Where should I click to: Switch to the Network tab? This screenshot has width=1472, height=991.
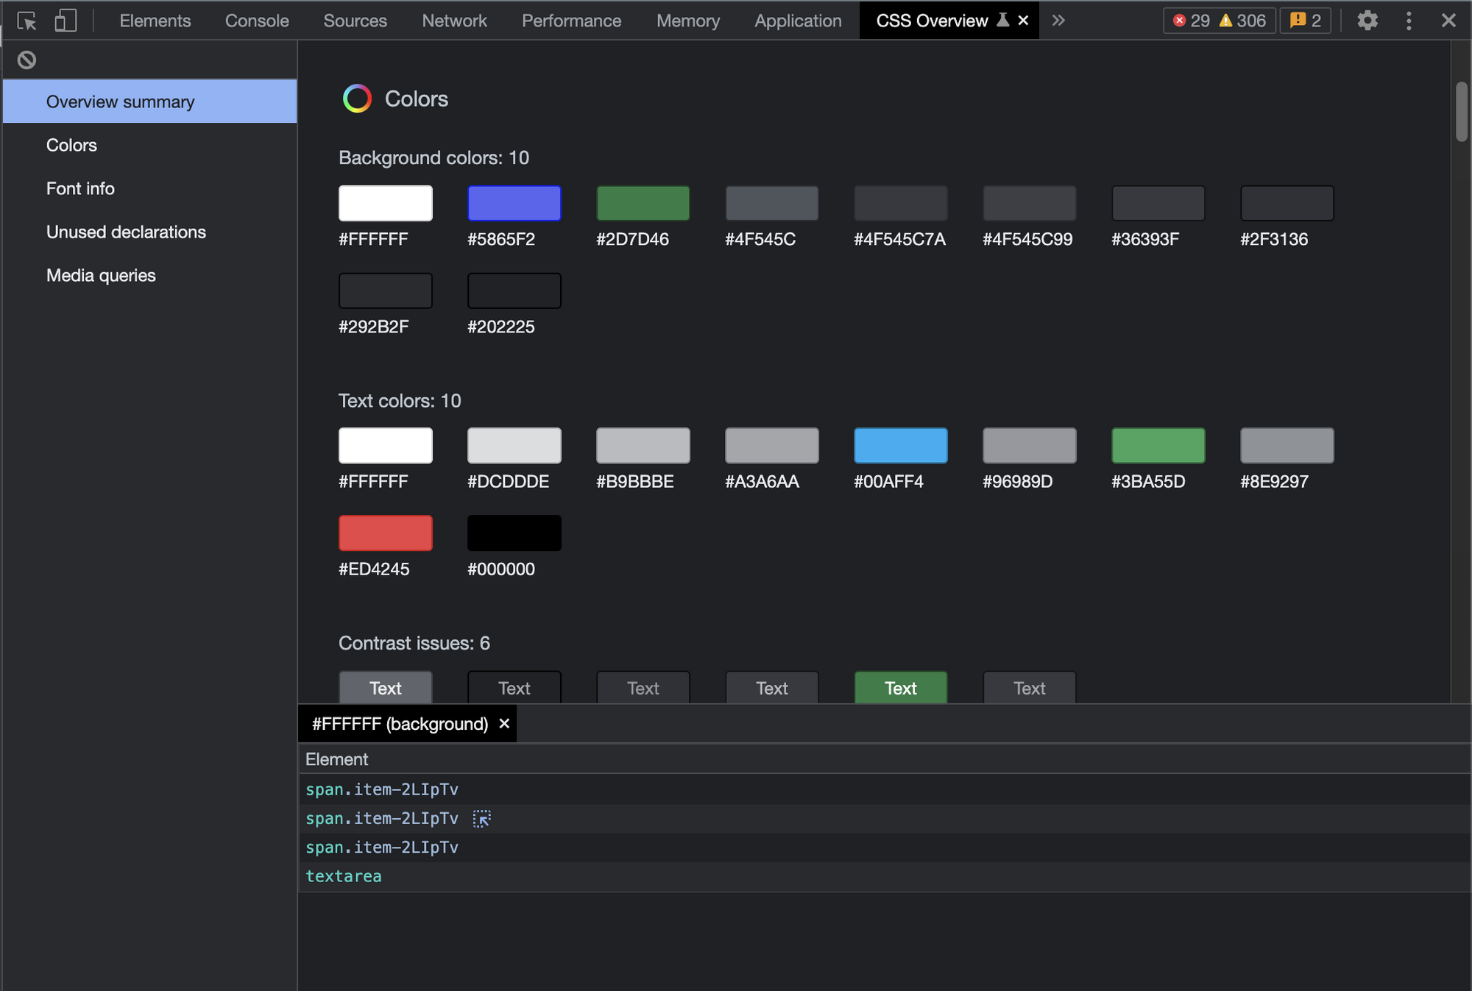454,21
